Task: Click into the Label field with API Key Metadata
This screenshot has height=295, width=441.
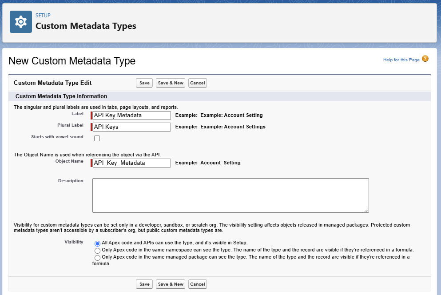Action: tap(131, 116)
